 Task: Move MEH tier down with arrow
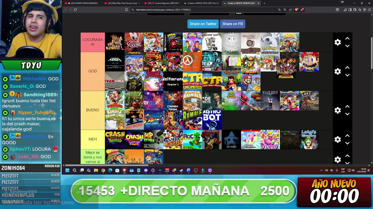click(347, 143)
